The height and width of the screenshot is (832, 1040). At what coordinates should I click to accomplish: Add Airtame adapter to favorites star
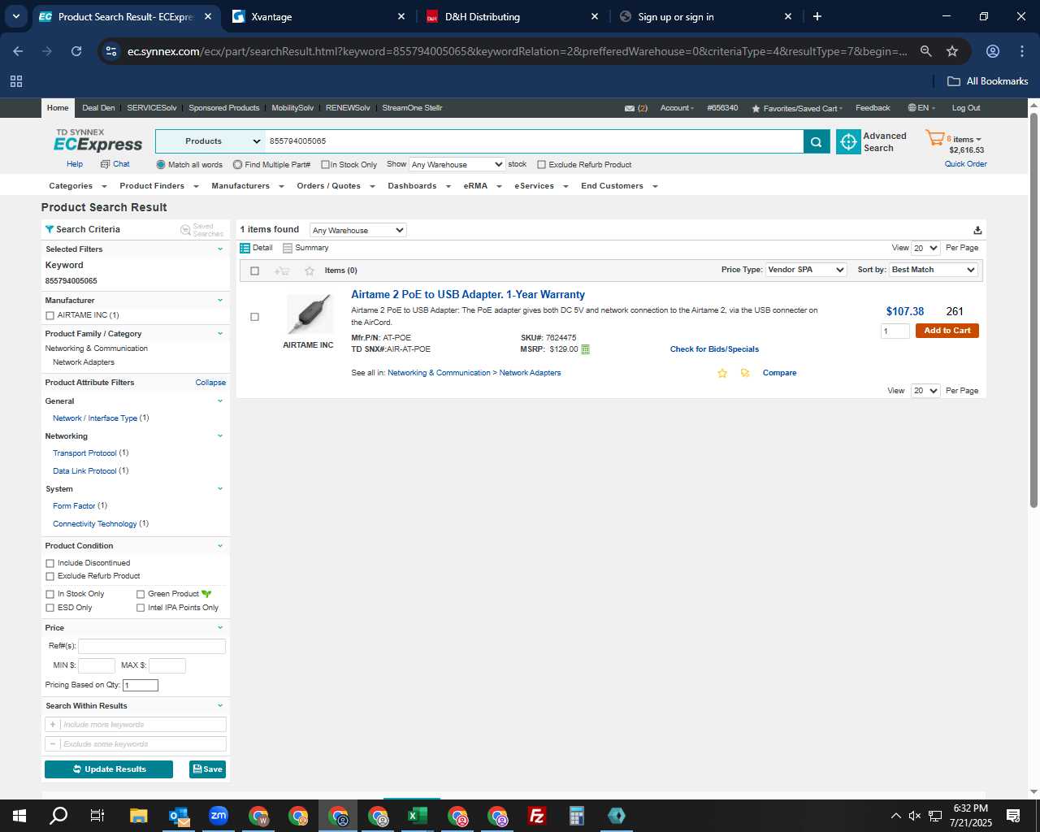pyautogui.click(x=721, y=373)
